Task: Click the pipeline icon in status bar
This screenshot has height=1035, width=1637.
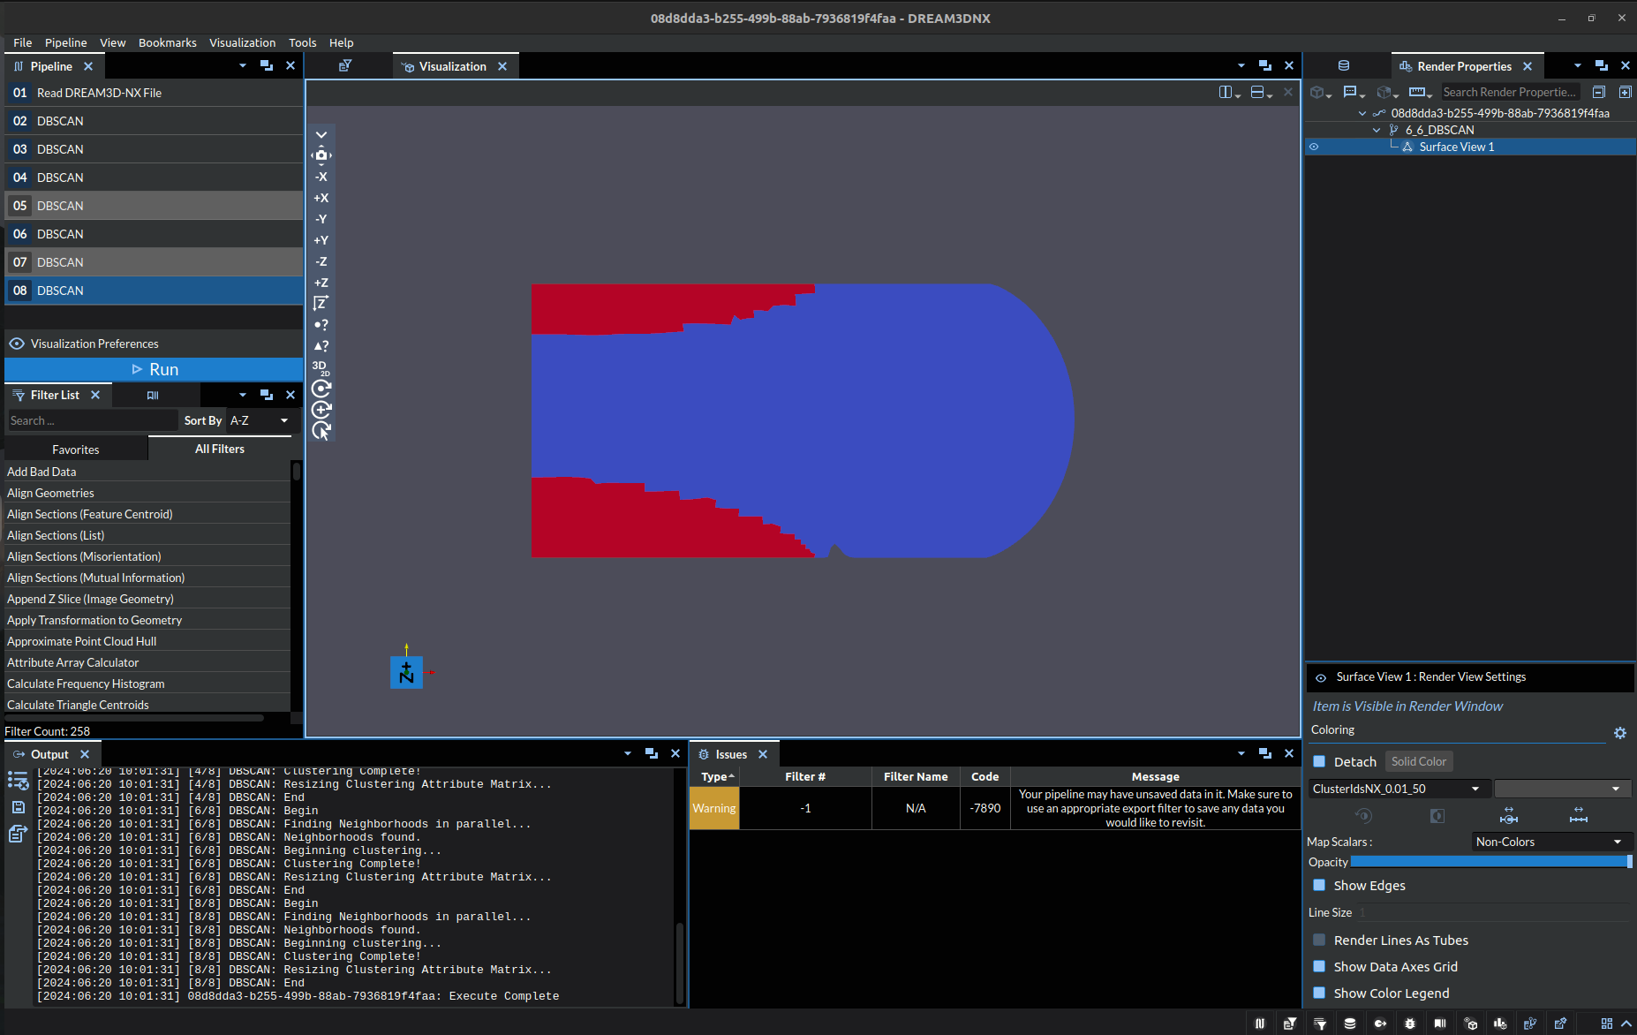Action: coord(1260,1024)
